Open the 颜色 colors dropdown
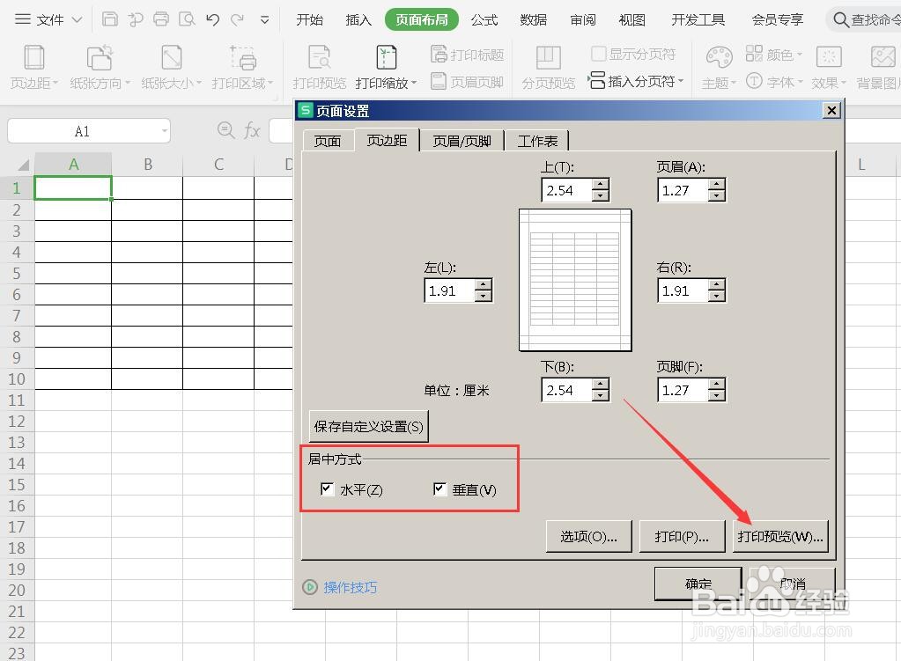 click(x=773, y=55)
